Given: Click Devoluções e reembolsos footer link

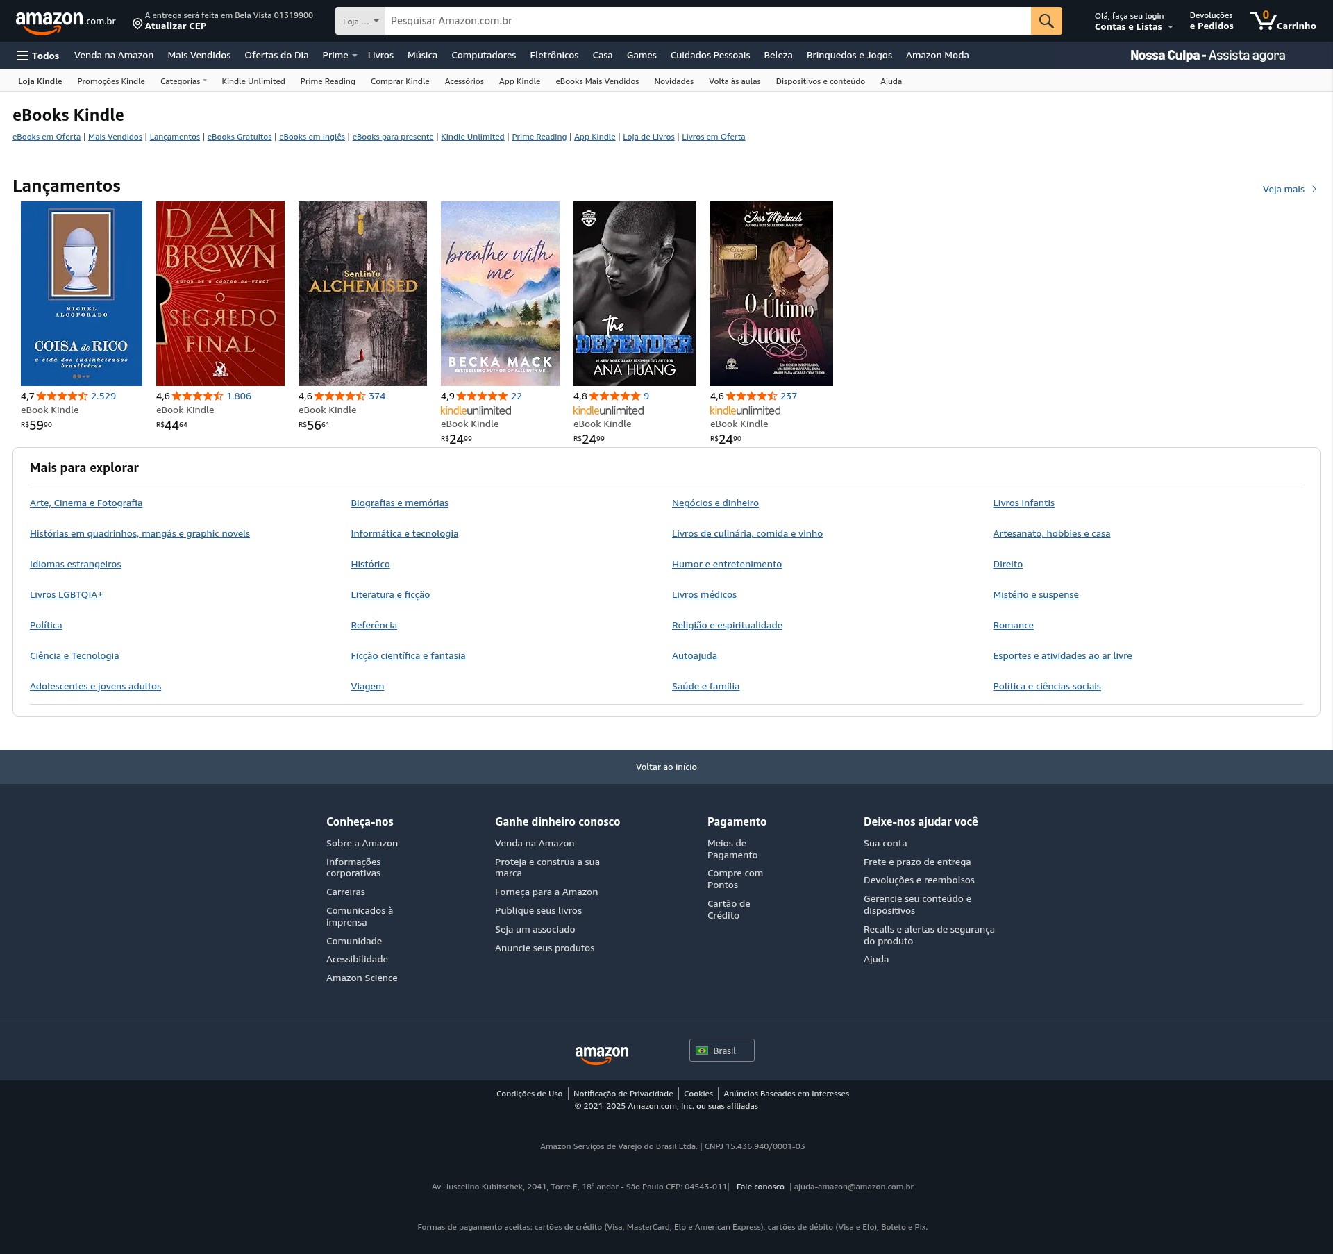Looking at the screenshot, I should (x=919, y=880).
